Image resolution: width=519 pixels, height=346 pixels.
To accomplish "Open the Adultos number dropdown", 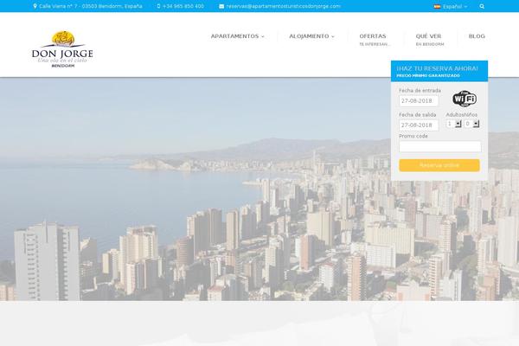I will (454, 124).
